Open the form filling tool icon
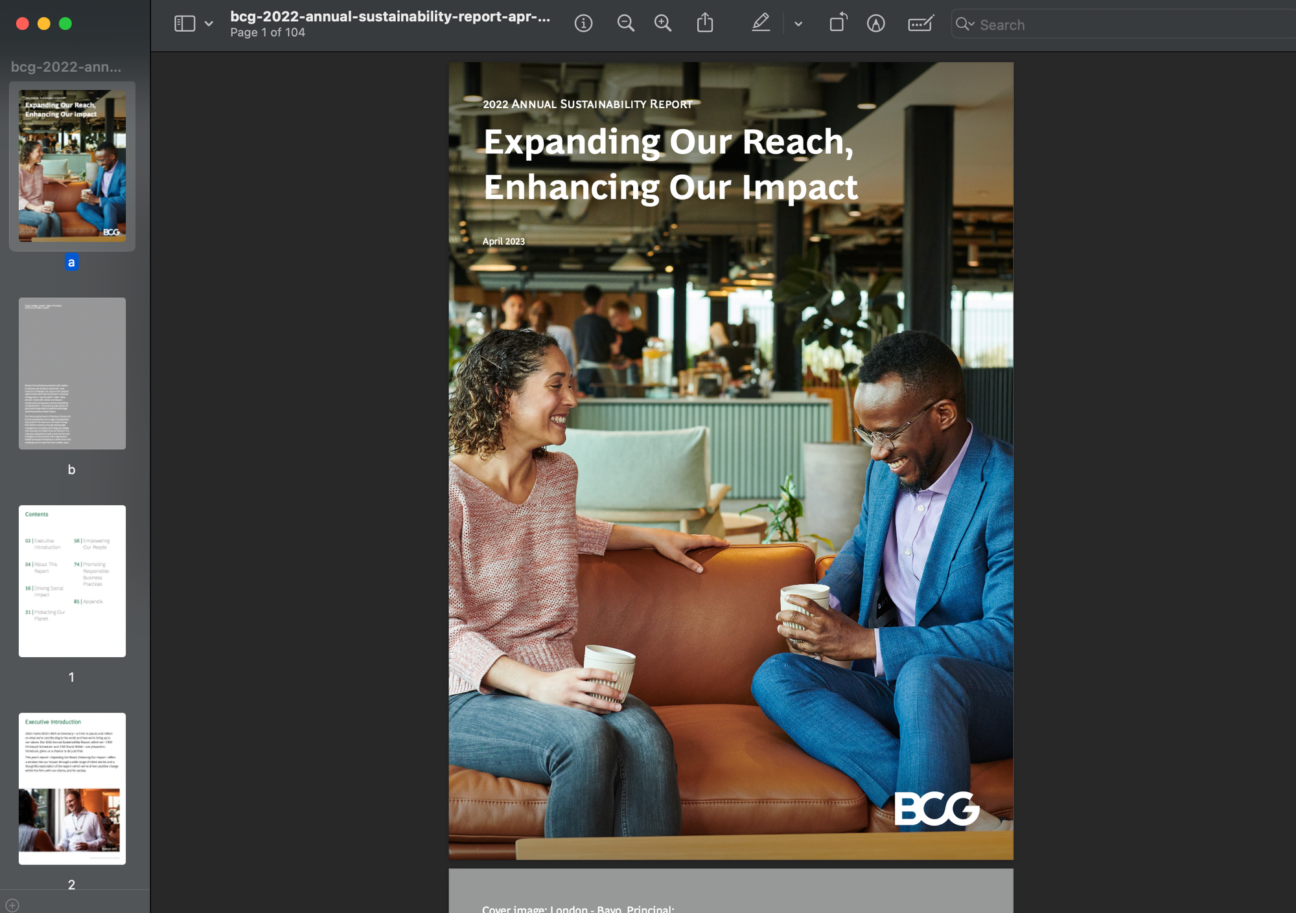The height and width of the screenshot is (913, 1296). [x=920, y=24]
